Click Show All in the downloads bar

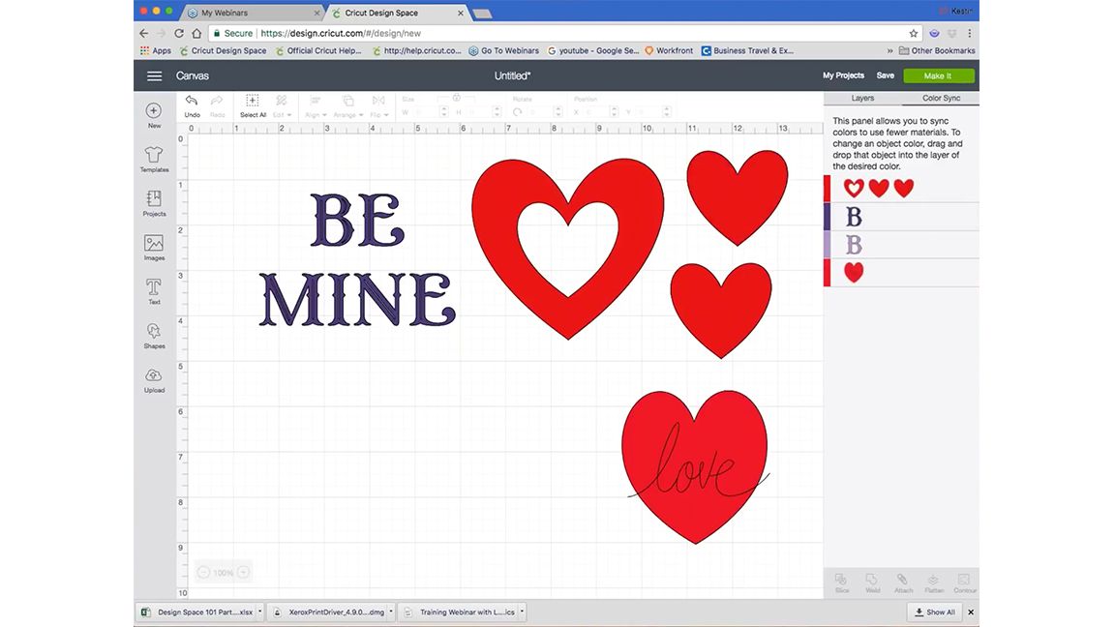[933, 612]
